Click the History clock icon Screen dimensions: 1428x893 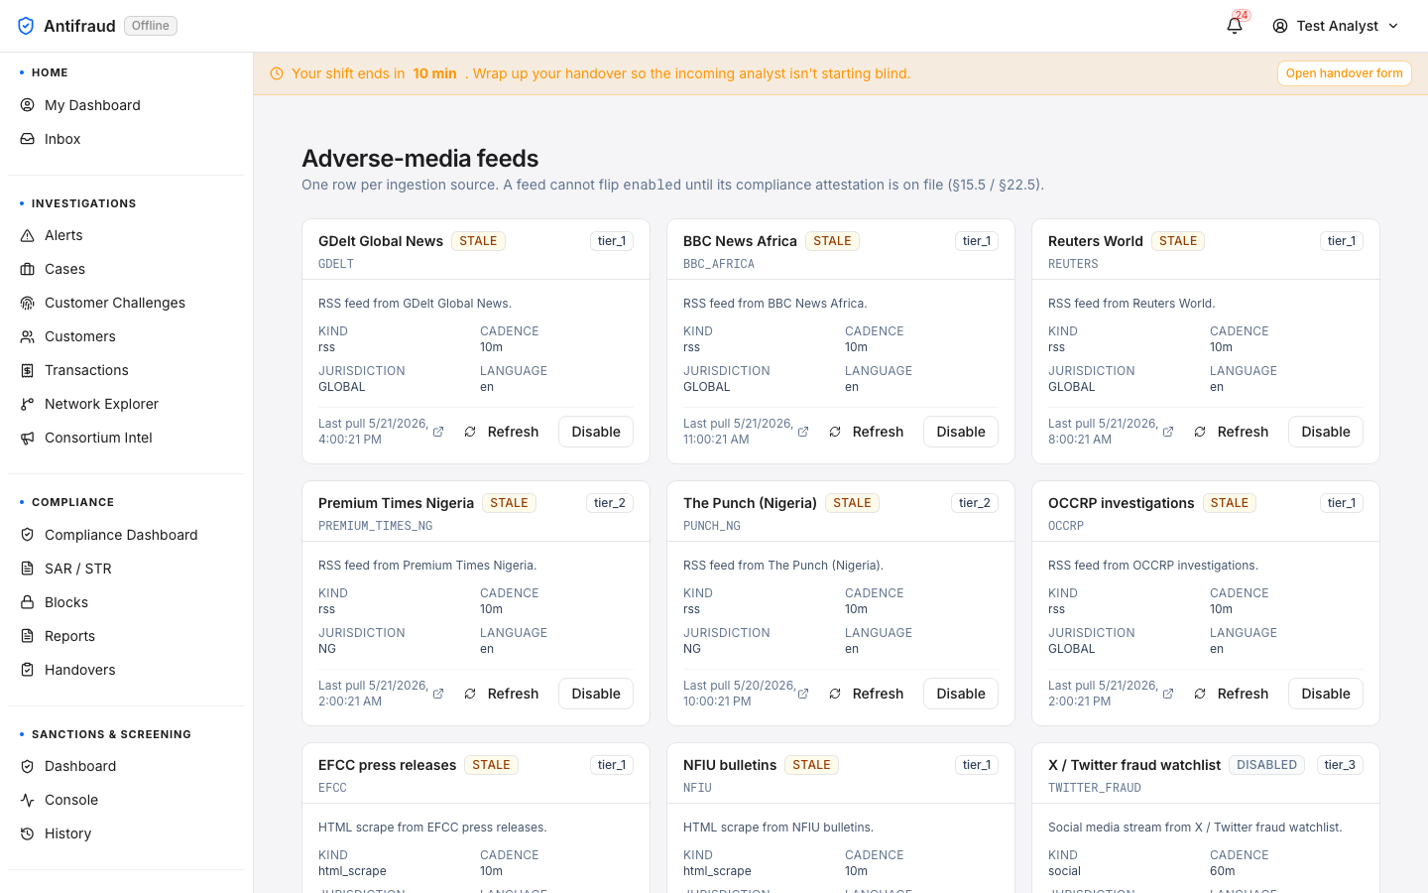point(28,833)
